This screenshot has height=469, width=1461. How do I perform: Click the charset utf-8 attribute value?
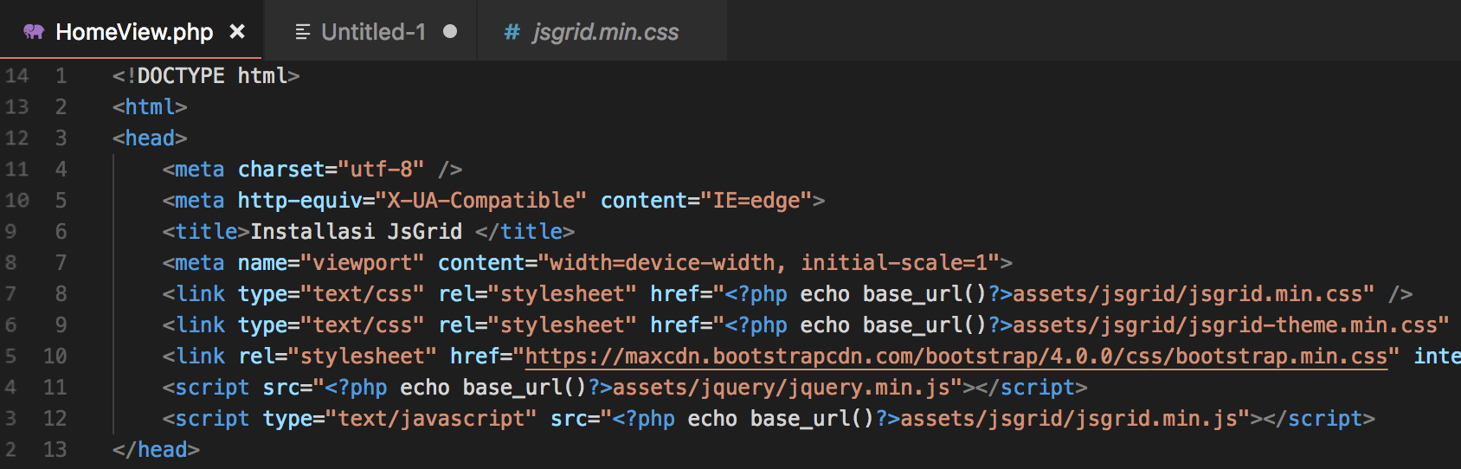coord(381,170)
